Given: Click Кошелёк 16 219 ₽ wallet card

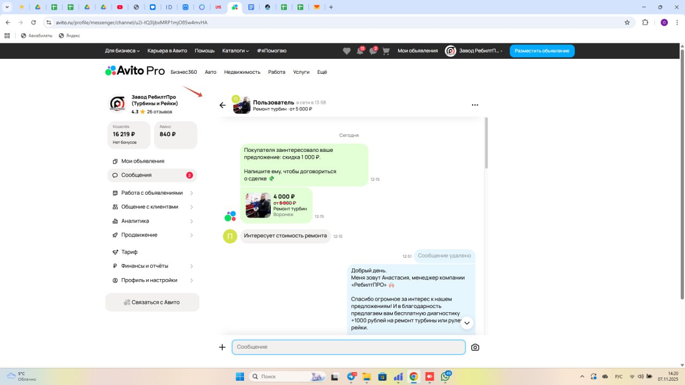Looking at the screenshot, I should tap(129, 135).
